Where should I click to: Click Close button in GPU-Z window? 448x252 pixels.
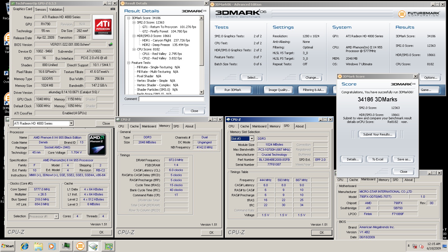(x=106, y=123)
